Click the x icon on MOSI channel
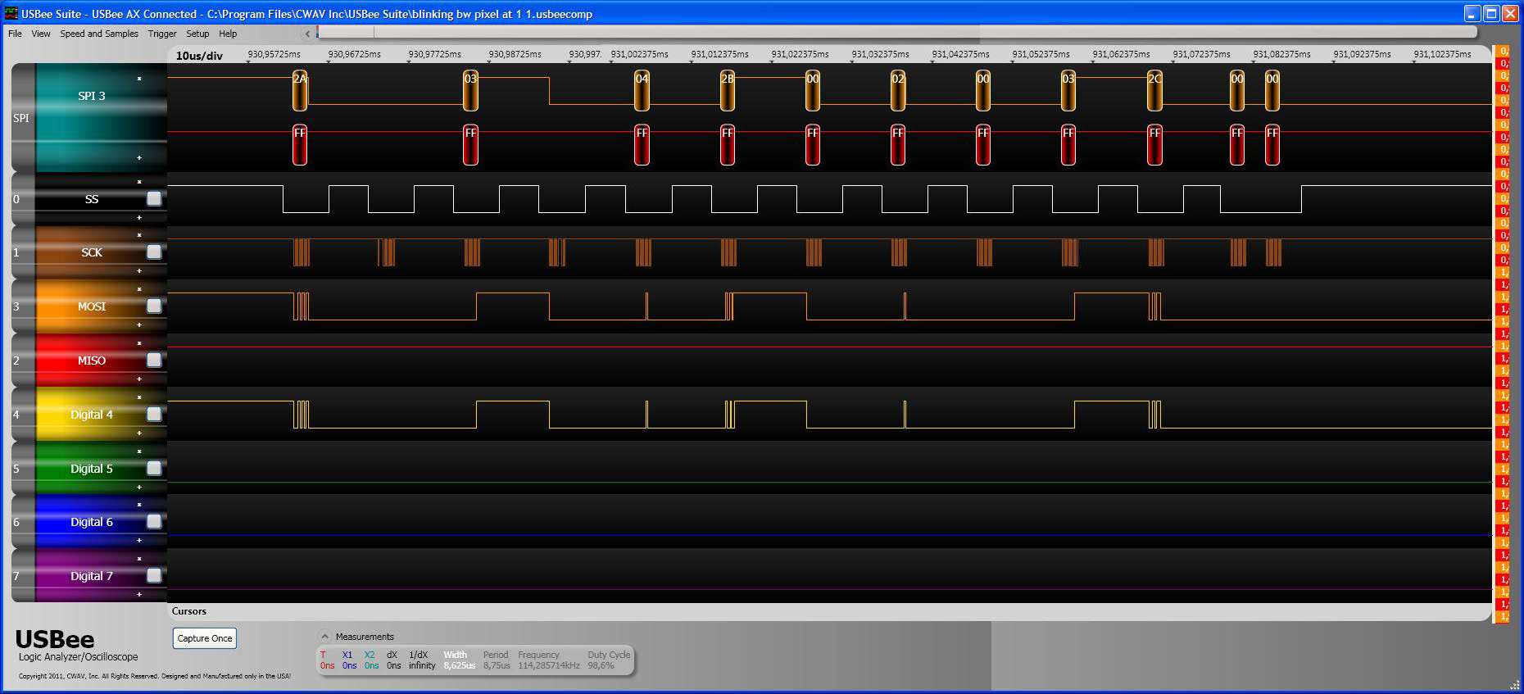 point(139,289)
